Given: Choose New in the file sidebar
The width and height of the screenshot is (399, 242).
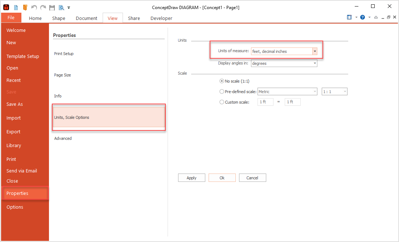Looking at the screenshot, I should [11, 42].
